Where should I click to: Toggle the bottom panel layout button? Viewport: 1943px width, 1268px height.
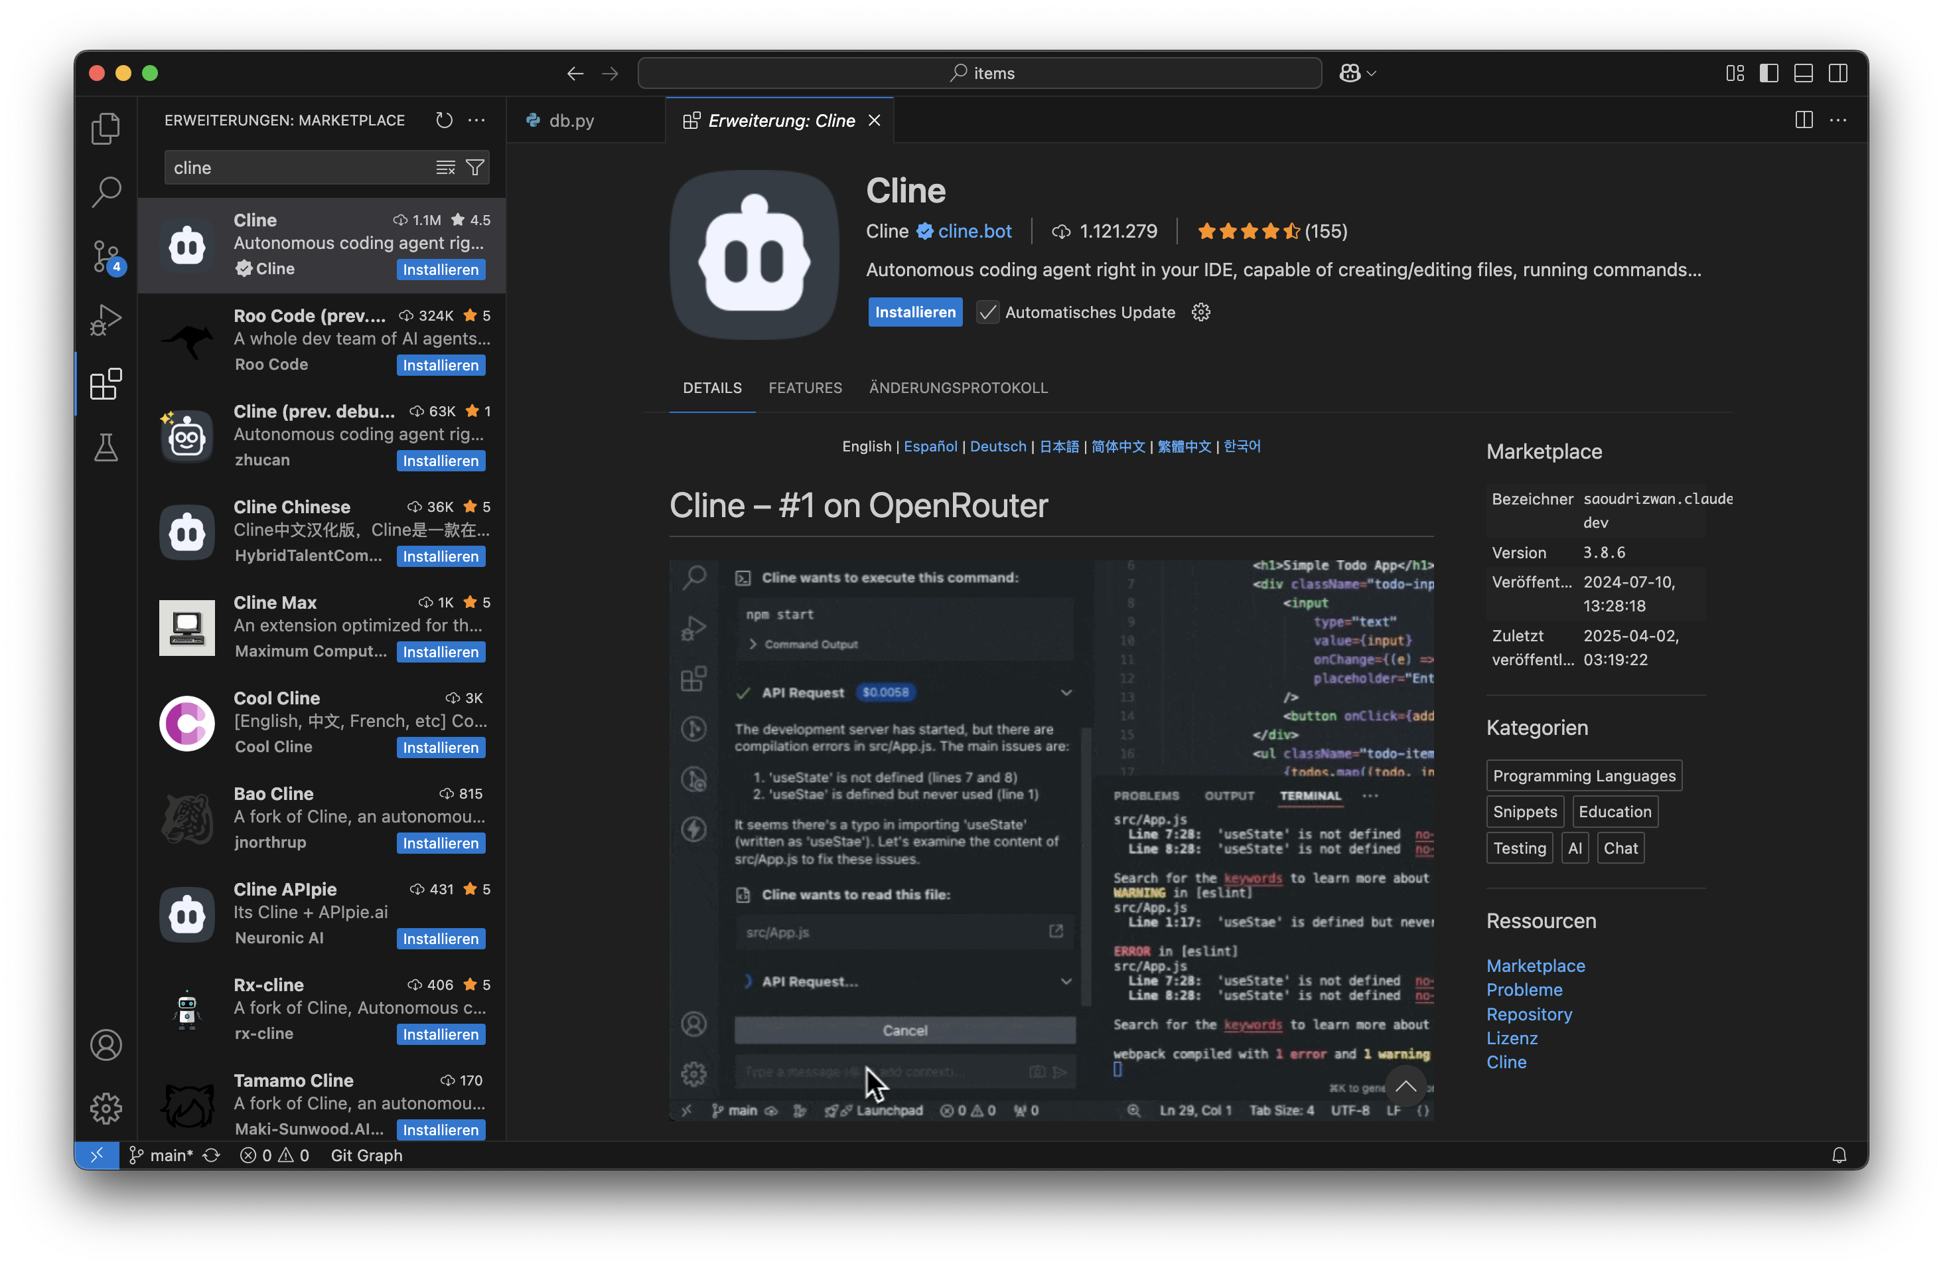click(x=1802, y=74)
